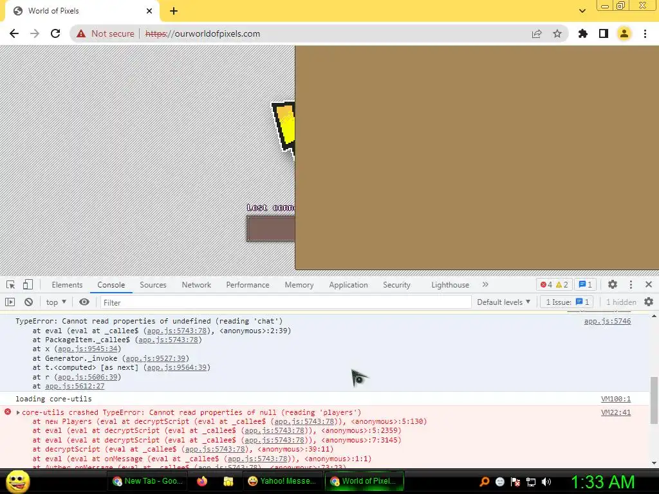Screen dimensions: 659x494
Task: Share this page via the address bar icon
Action: [x=537, y=33]
